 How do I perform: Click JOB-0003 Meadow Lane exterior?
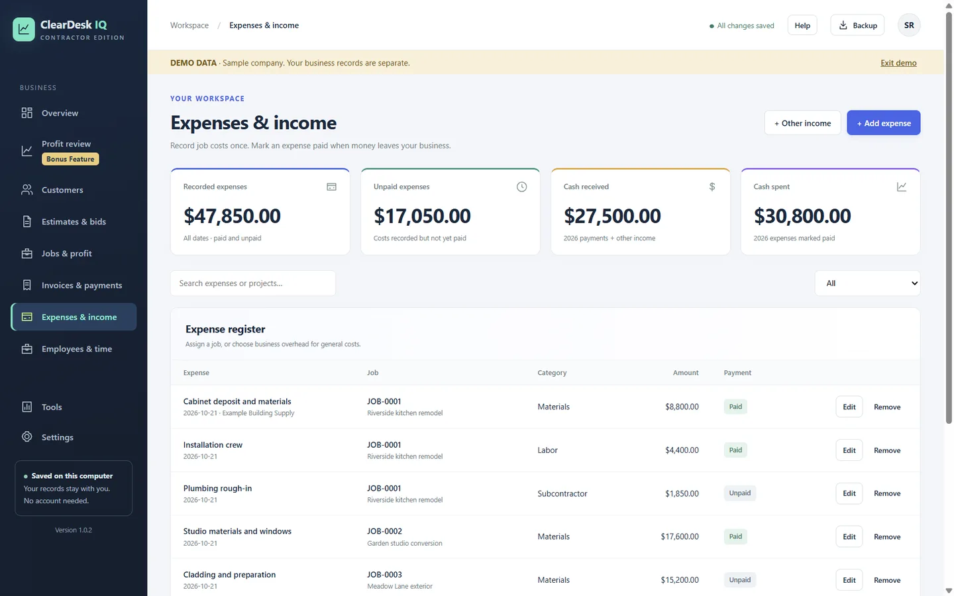tap(400, 580)
